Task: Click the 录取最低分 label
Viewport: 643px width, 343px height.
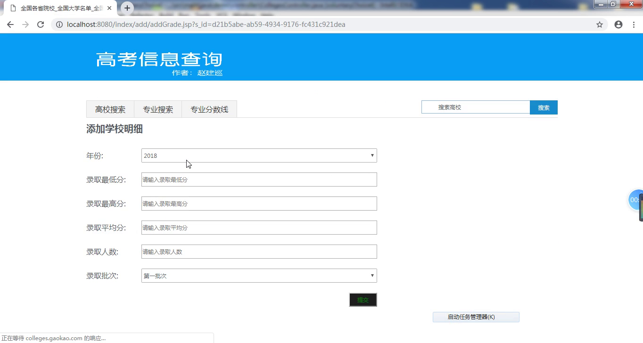Action: 106,180
